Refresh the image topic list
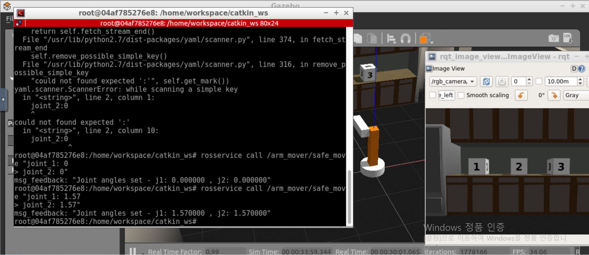The image size is (589, 255). point(486,81)
